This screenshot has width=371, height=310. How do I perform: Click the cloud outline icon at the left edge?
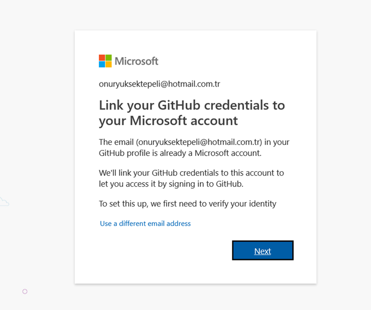(4, 202)
